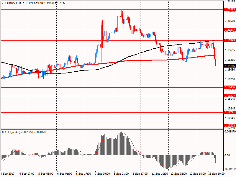The image size is (236, 177).
Task: Click the 1.19355 price scale value
Action: tap(230, 60)
